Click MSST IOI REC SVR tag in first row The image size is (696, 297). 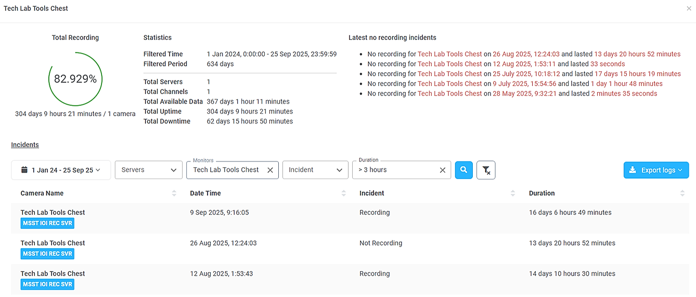pos(47,223)
